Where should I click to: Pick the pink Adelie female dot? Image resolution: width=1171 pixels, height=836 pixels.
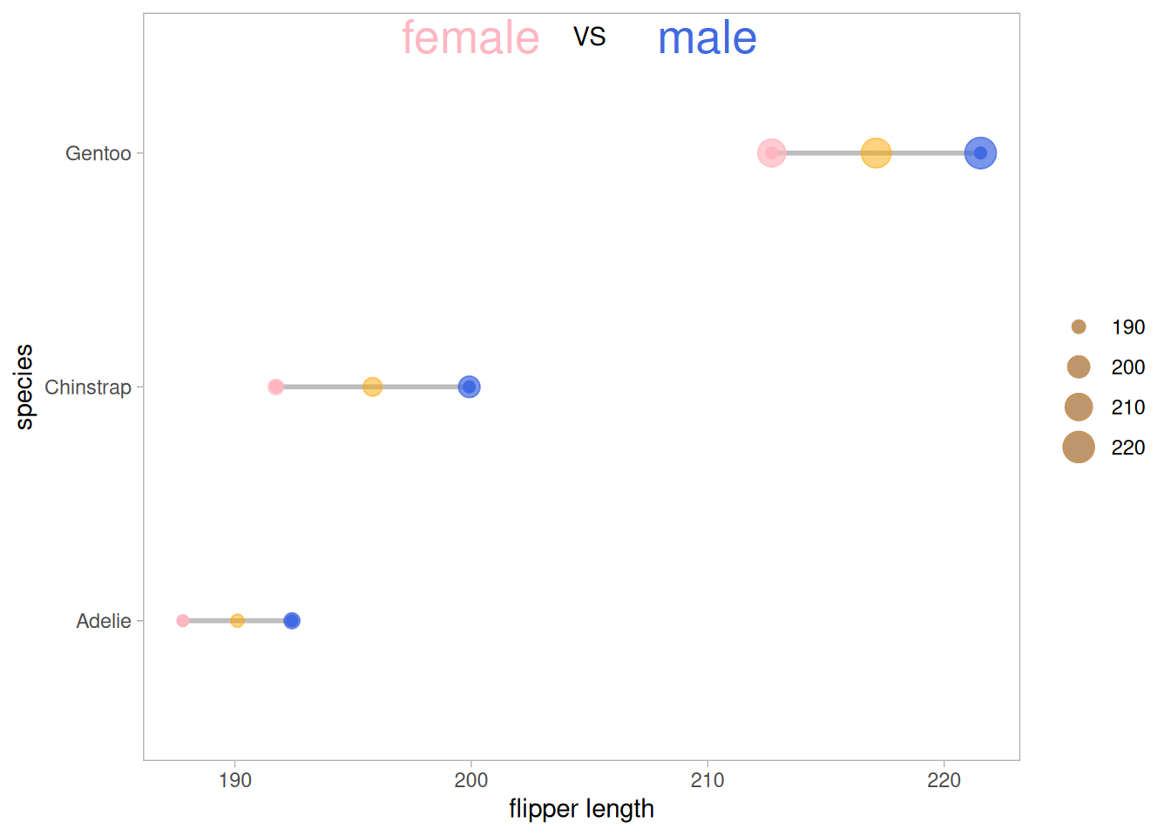tap(182, 621)
